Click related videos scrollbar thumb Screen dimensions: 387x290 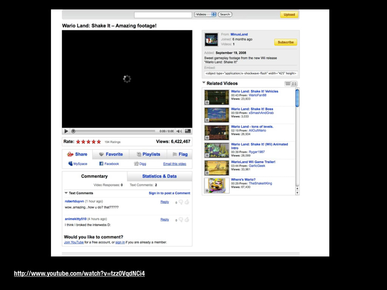(x=297, y=98)
